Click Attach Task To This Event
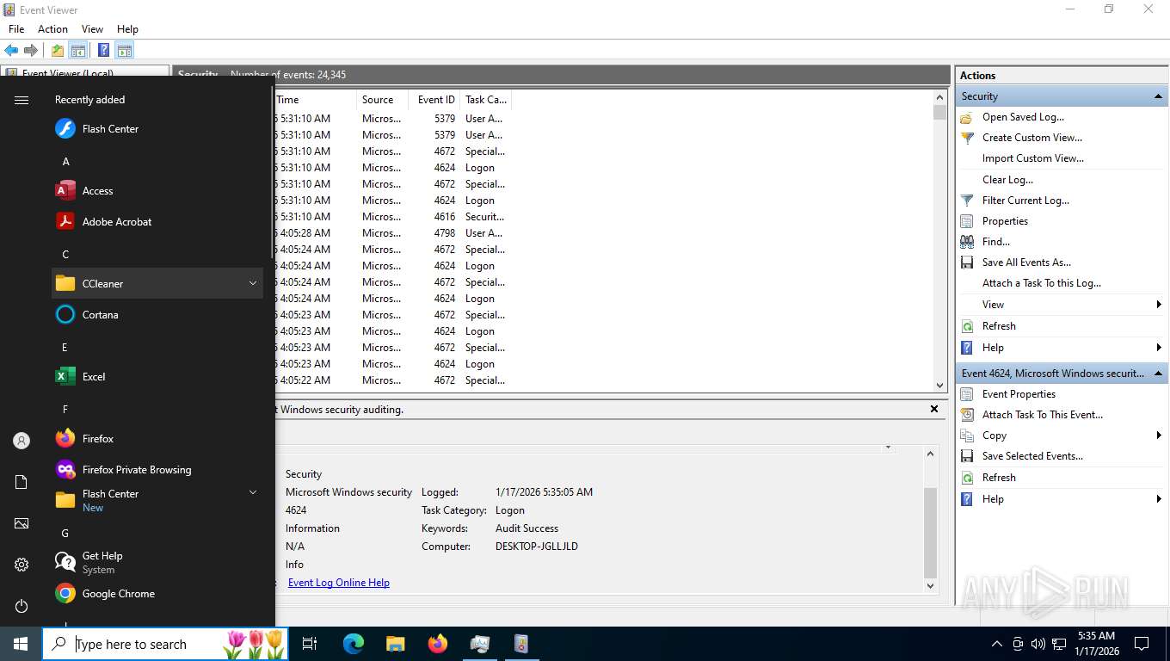The width and height of the screenshot is (1170, 661). [1043, 415]
